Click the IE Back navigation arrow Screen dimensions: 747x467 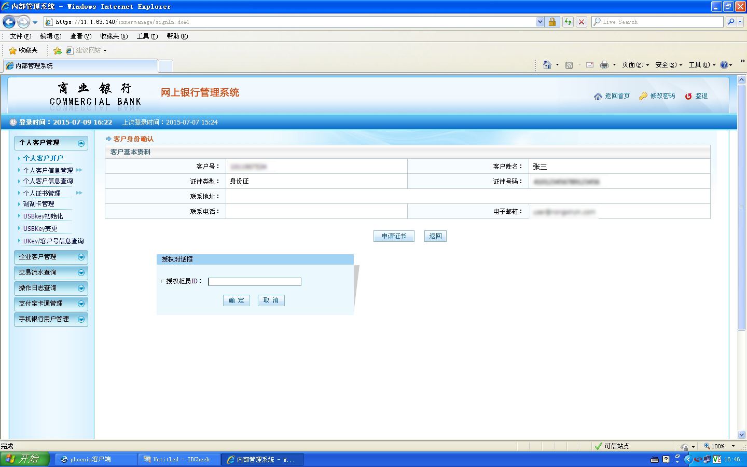pyautogui.click(x=9, y=22)
